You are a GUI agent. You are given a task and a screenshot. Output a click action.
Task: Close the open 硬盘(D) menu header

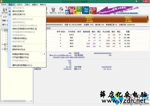(x=12, y=5)
